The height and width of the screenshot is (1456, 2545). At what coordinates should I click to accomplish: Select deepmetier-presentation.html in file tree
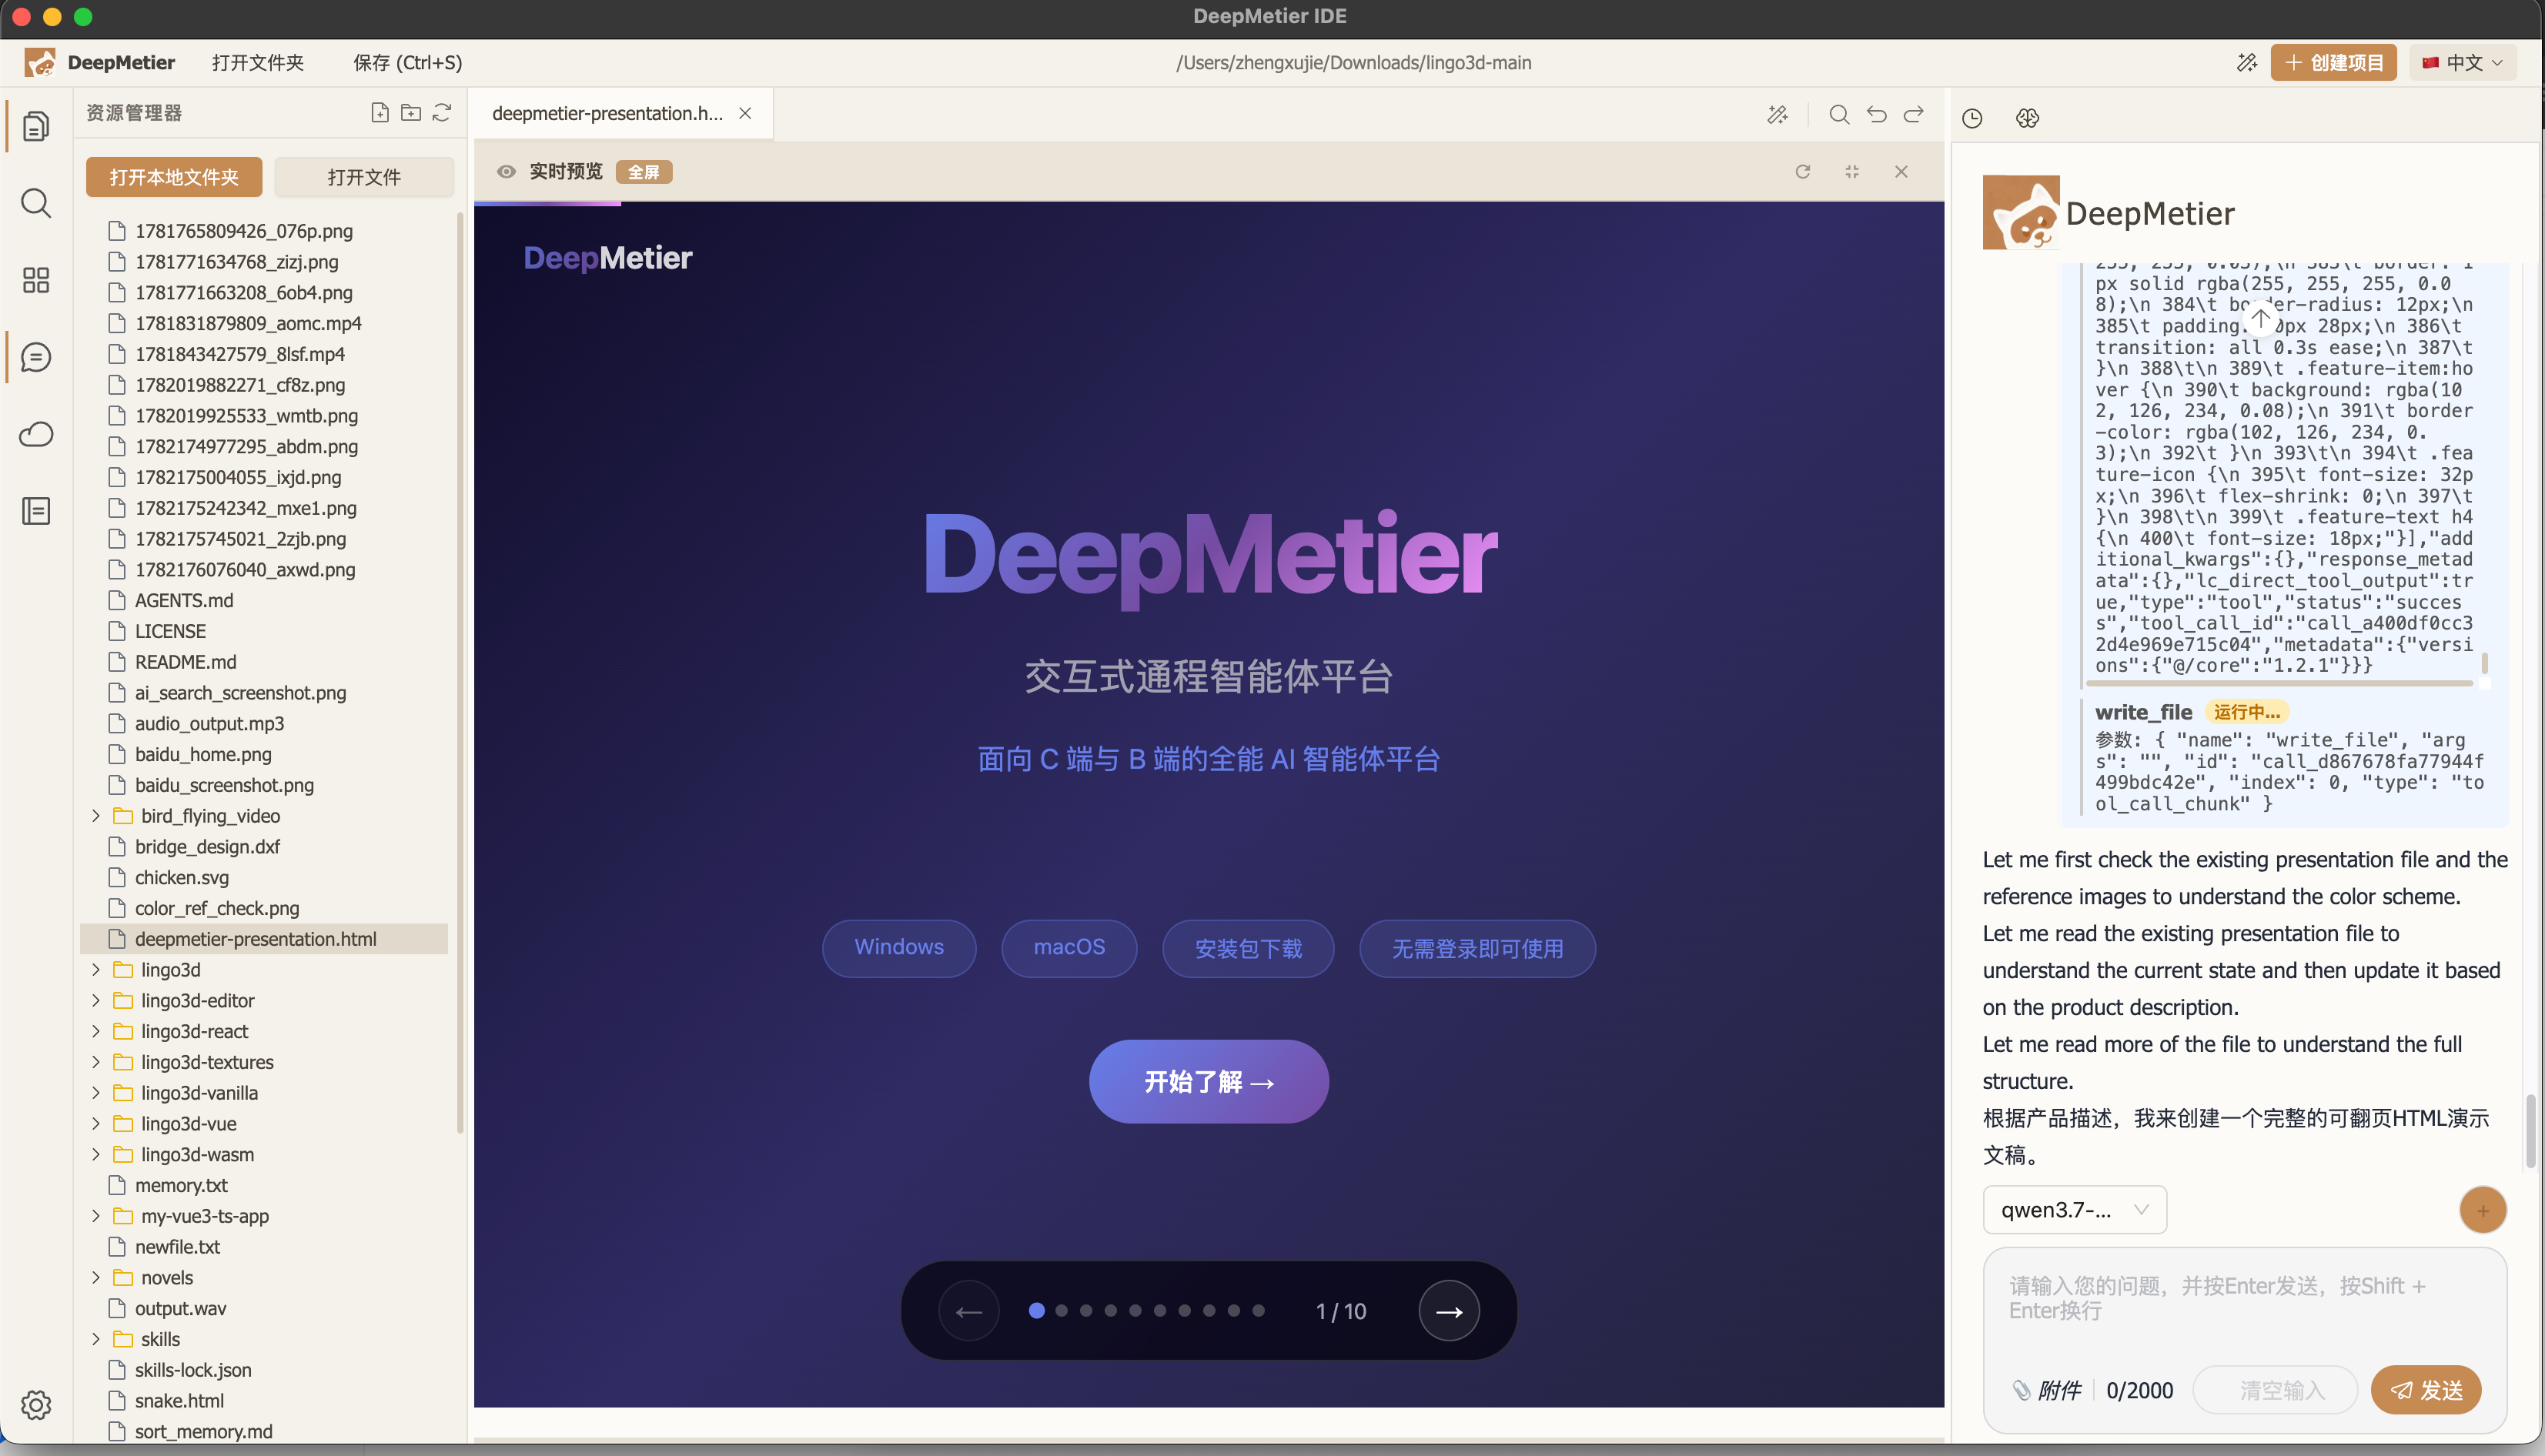264,939
